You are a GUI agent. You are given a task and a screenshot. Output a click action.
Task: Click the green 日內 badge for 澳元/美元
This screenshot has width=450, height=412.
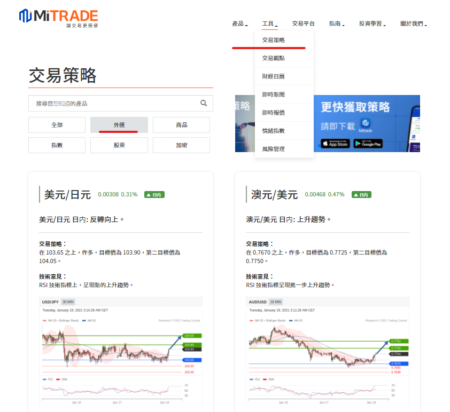coord(361,195)
